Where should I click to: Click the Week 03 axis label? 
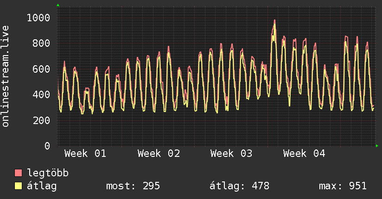pos(231,154)
